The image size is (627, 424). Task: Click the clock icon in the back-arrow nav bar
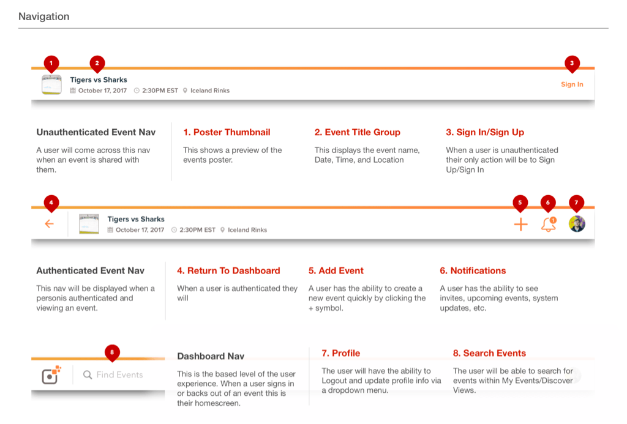174,230
